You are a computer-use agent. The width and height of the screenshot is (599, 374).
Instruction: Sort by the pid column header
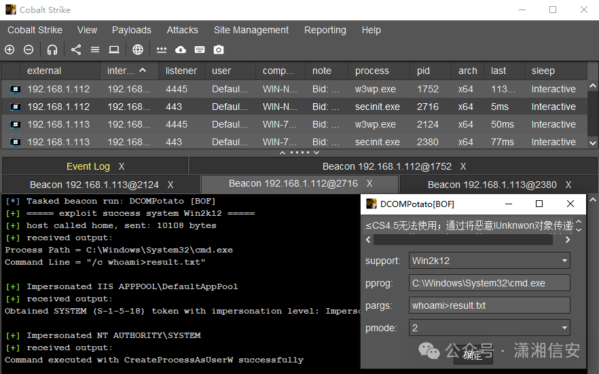pos(431,71)
